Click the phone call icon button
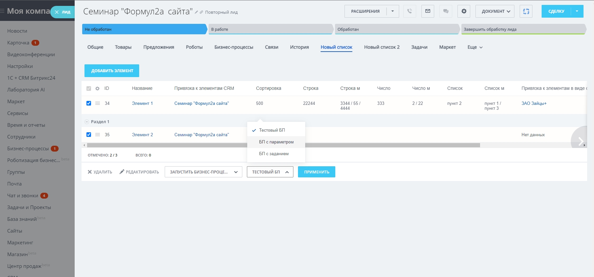Screen dimensions: 594x277 [410, 11]
